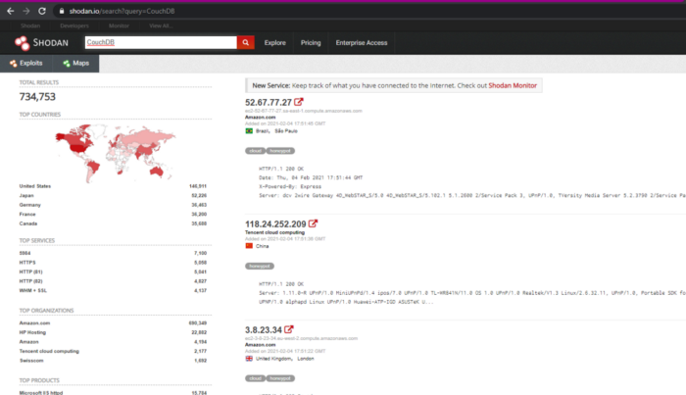The height and width of the screenshot is (395, 686).
Task: Filter by Swisscom organization
Action: (31, 361)
